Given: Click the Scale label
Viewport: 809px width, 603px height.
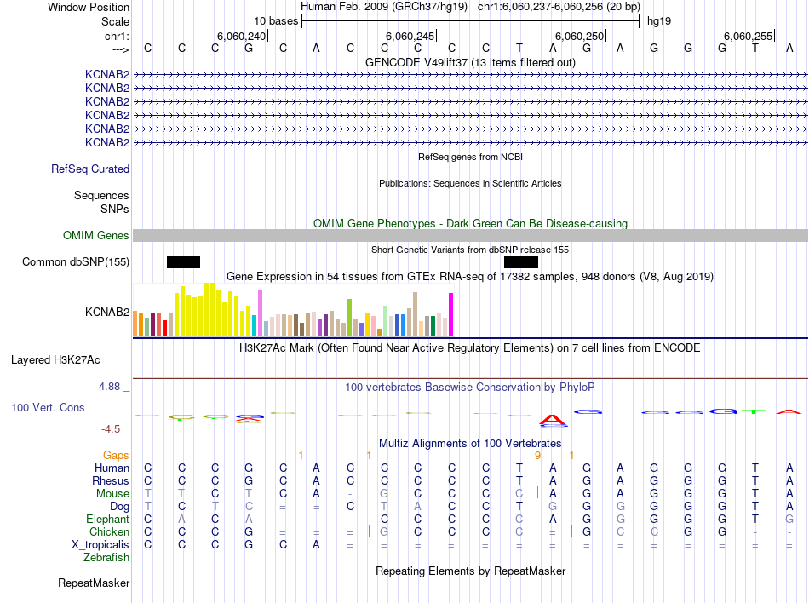Looking at the screenshot, I should tap(115, 21).
